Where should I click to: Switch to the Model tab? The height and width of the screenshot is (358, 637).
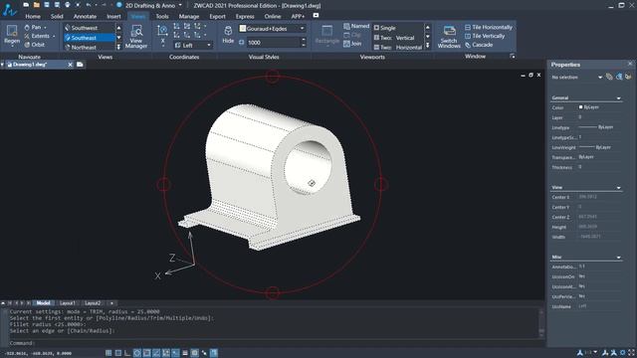43,303
